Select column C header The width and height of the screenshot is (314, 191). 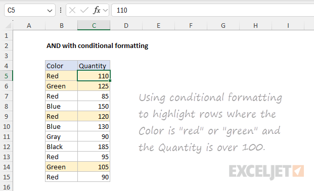point(94,26)
